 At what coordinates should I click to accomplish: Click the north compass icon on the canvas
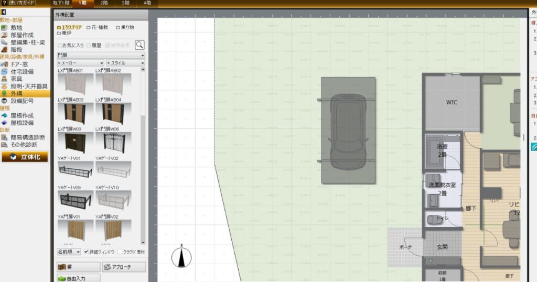(181, 257)
